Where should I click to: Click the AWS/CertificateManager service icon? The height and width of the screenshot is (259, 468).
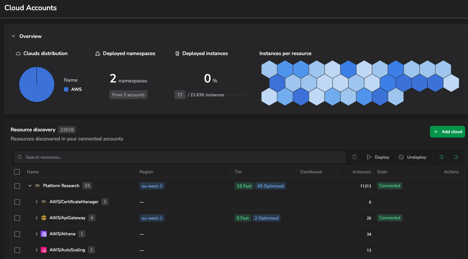point(44,202)
